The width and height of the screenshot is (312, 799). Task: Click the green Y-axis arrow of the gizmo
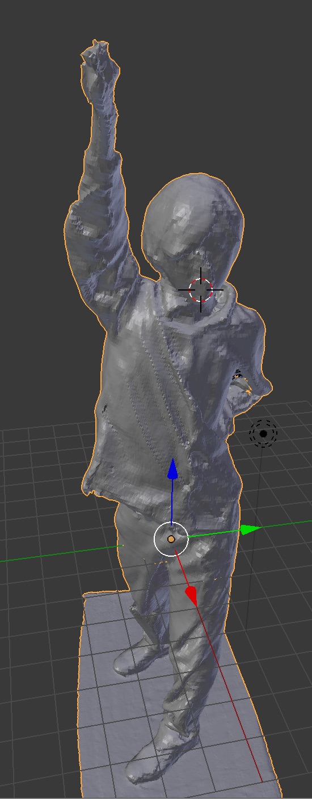coord(250,529)
